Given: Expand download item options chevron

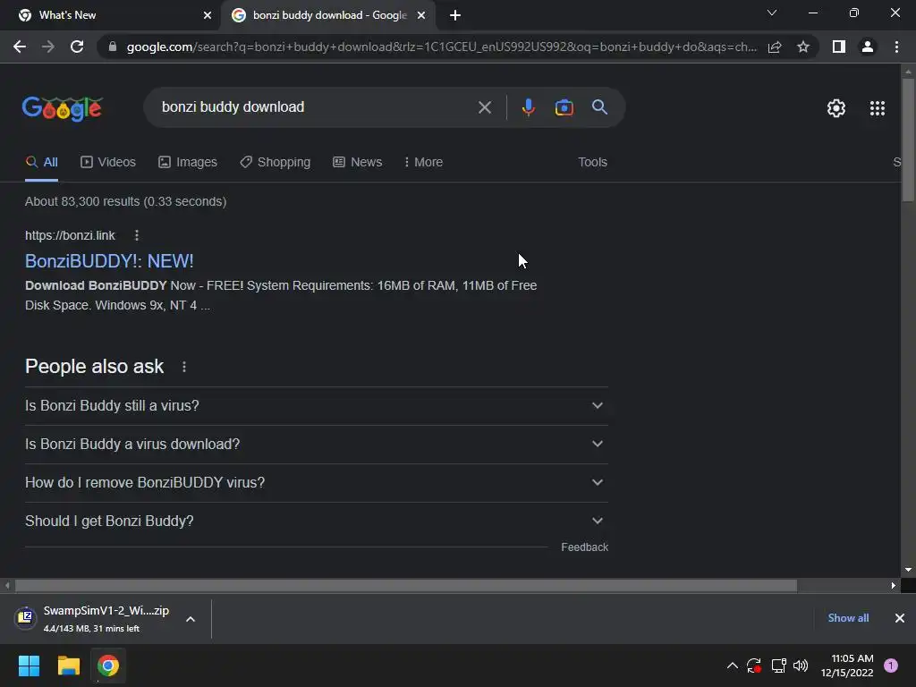Looking at the screenshot, I should click(191, 619).
